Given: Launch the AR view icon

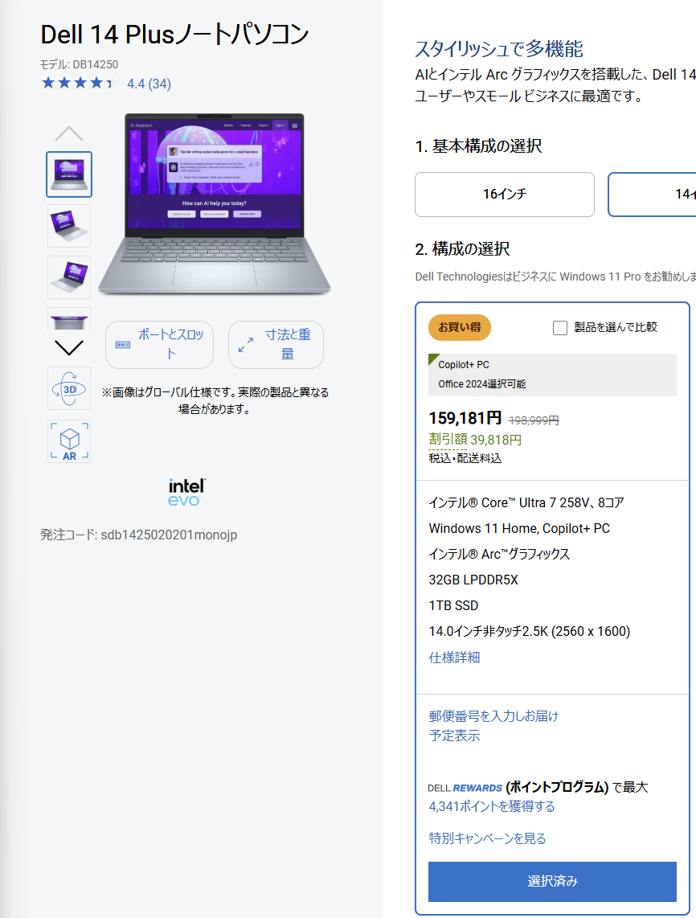Looking at the screenshot, I should coord(69,441).
